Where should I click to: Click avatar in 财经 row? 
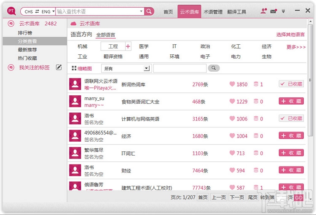[x=75, y=170]
